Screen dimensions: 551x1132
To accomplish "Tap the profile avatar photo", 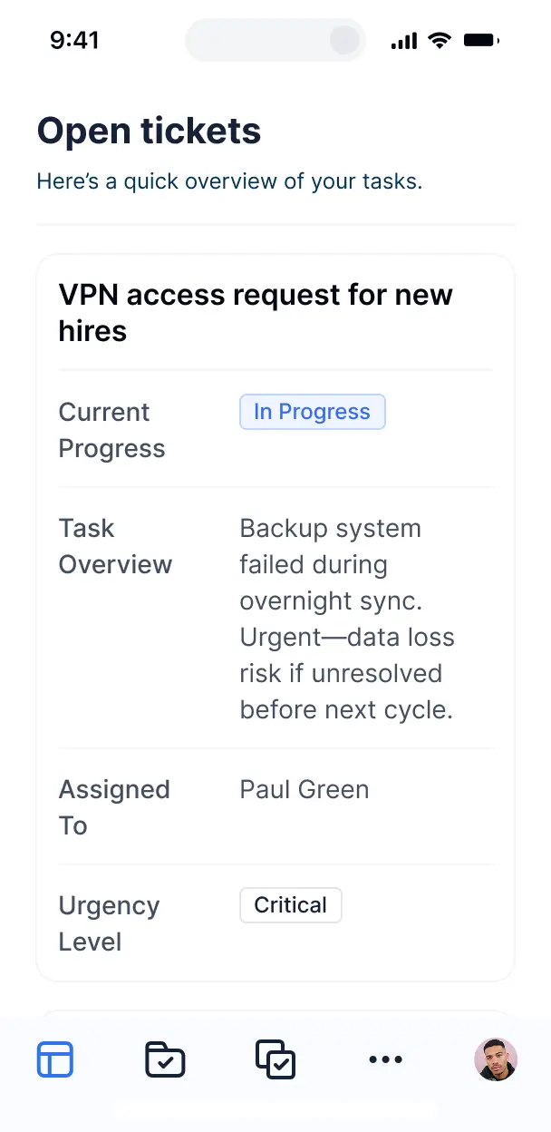I will pyautogui.click(x=495, y=1059).
